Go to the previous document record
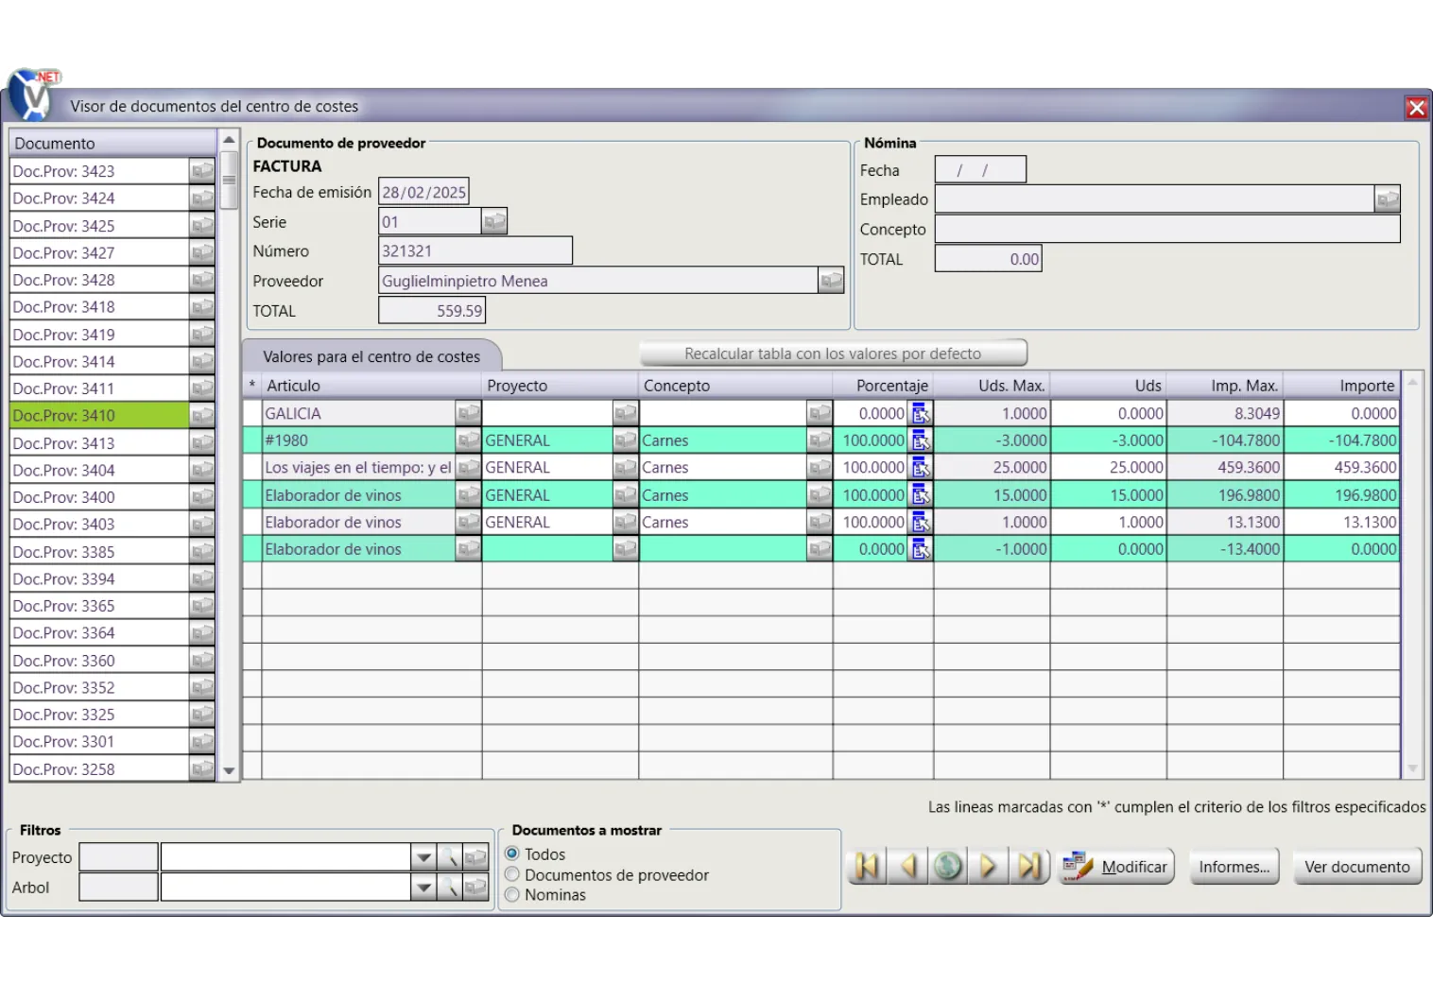This screenshot has height=983, width=1433. click(x=907, y=867)
